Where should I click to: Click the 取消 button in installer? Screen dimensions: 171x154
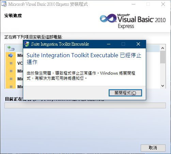pyautogui.click(x=153, y=148)
